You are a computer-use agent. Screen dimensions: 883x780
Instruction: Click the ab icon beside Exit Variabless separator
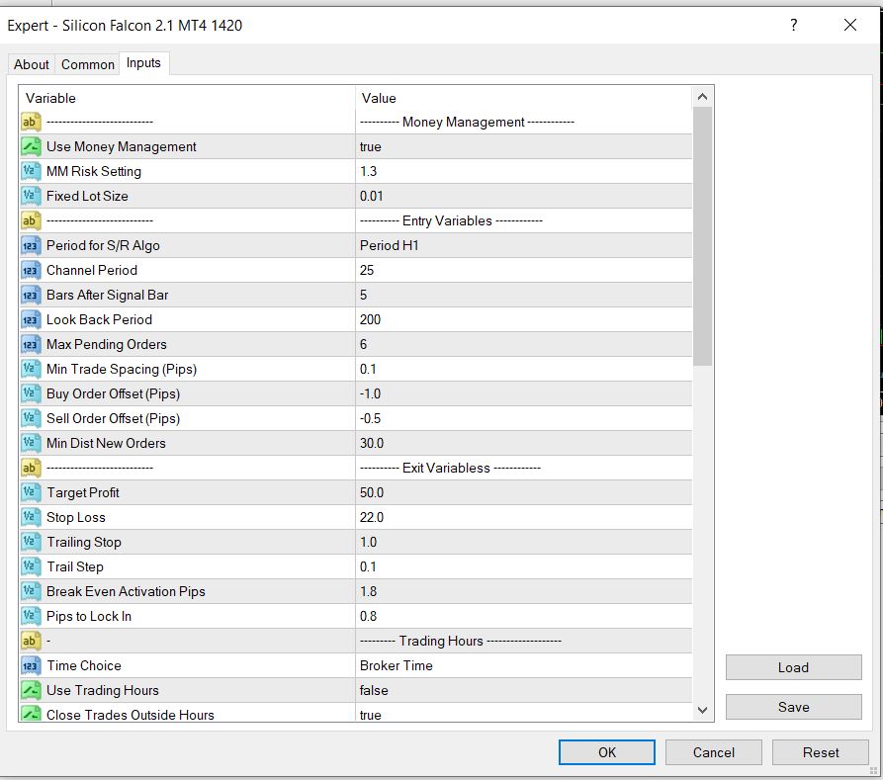[29, 468]
